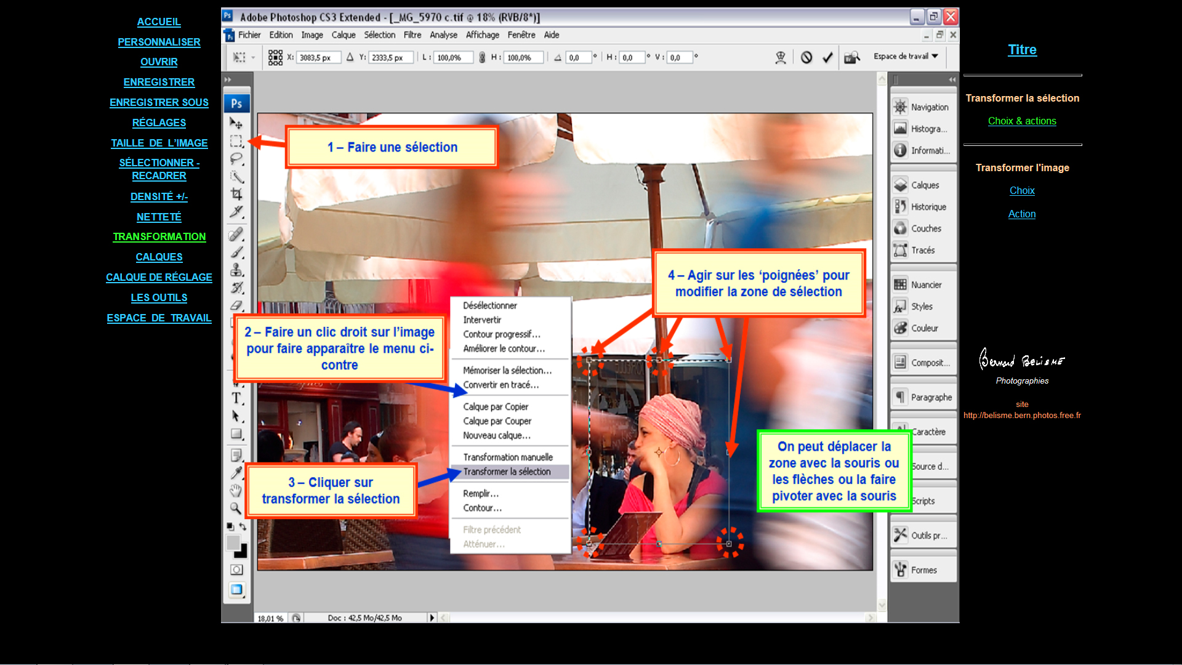
Task: Select the Clone Stamp tool
Action: pyautogui.click(x=236, y=270)
